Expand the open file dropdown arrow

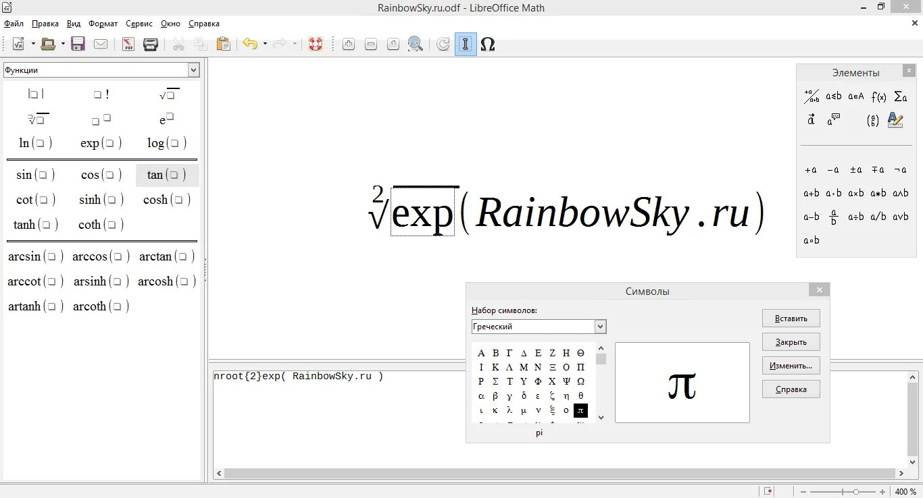63,45
